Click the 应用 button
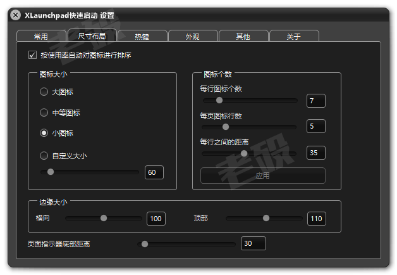The width and height of the screenshot is (397, 275). click(263, 176)
